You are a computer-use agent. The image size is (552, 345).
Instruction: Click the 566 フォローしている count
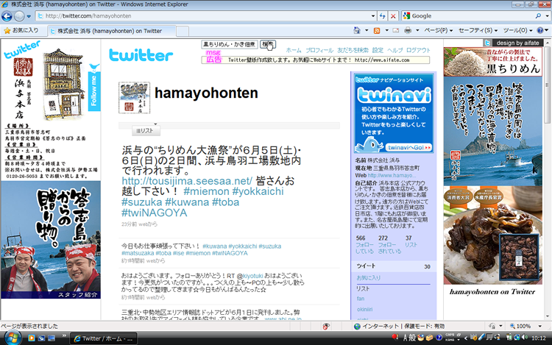pyautogui.click(x=364, y=244)
